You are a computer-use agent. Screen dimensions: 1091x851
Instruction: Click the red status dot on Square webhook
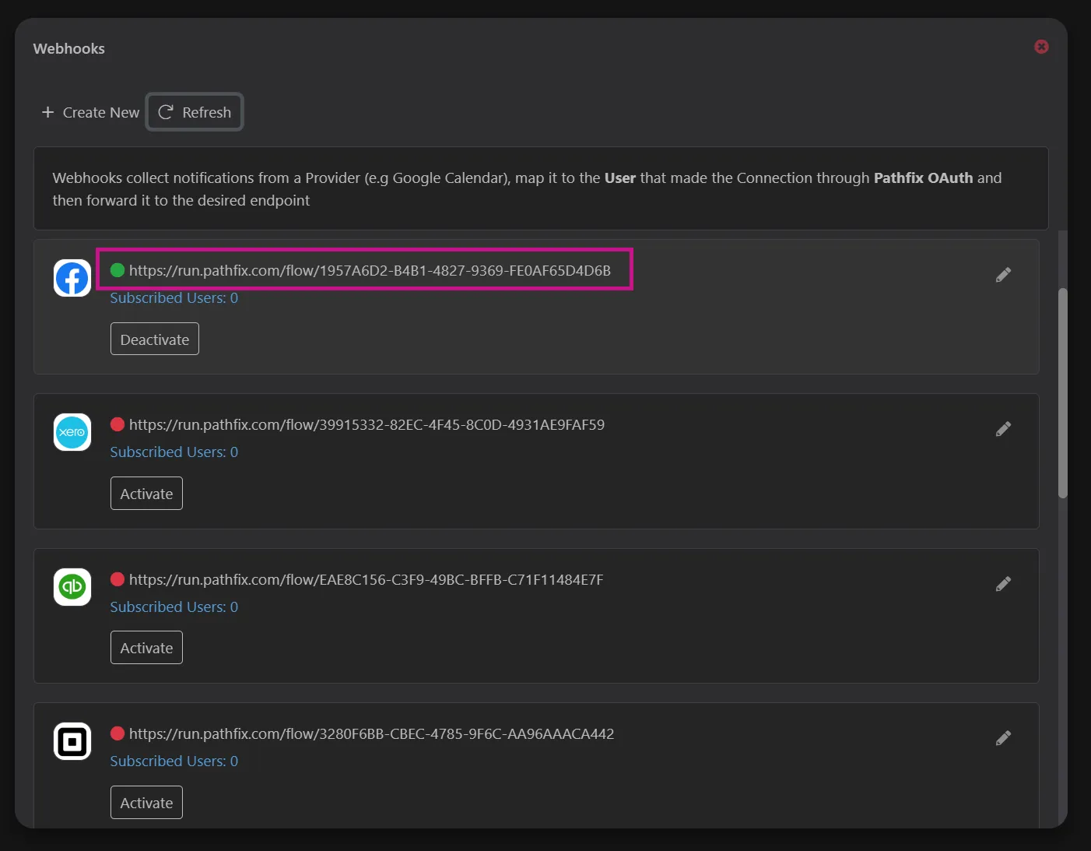point(118,733)
